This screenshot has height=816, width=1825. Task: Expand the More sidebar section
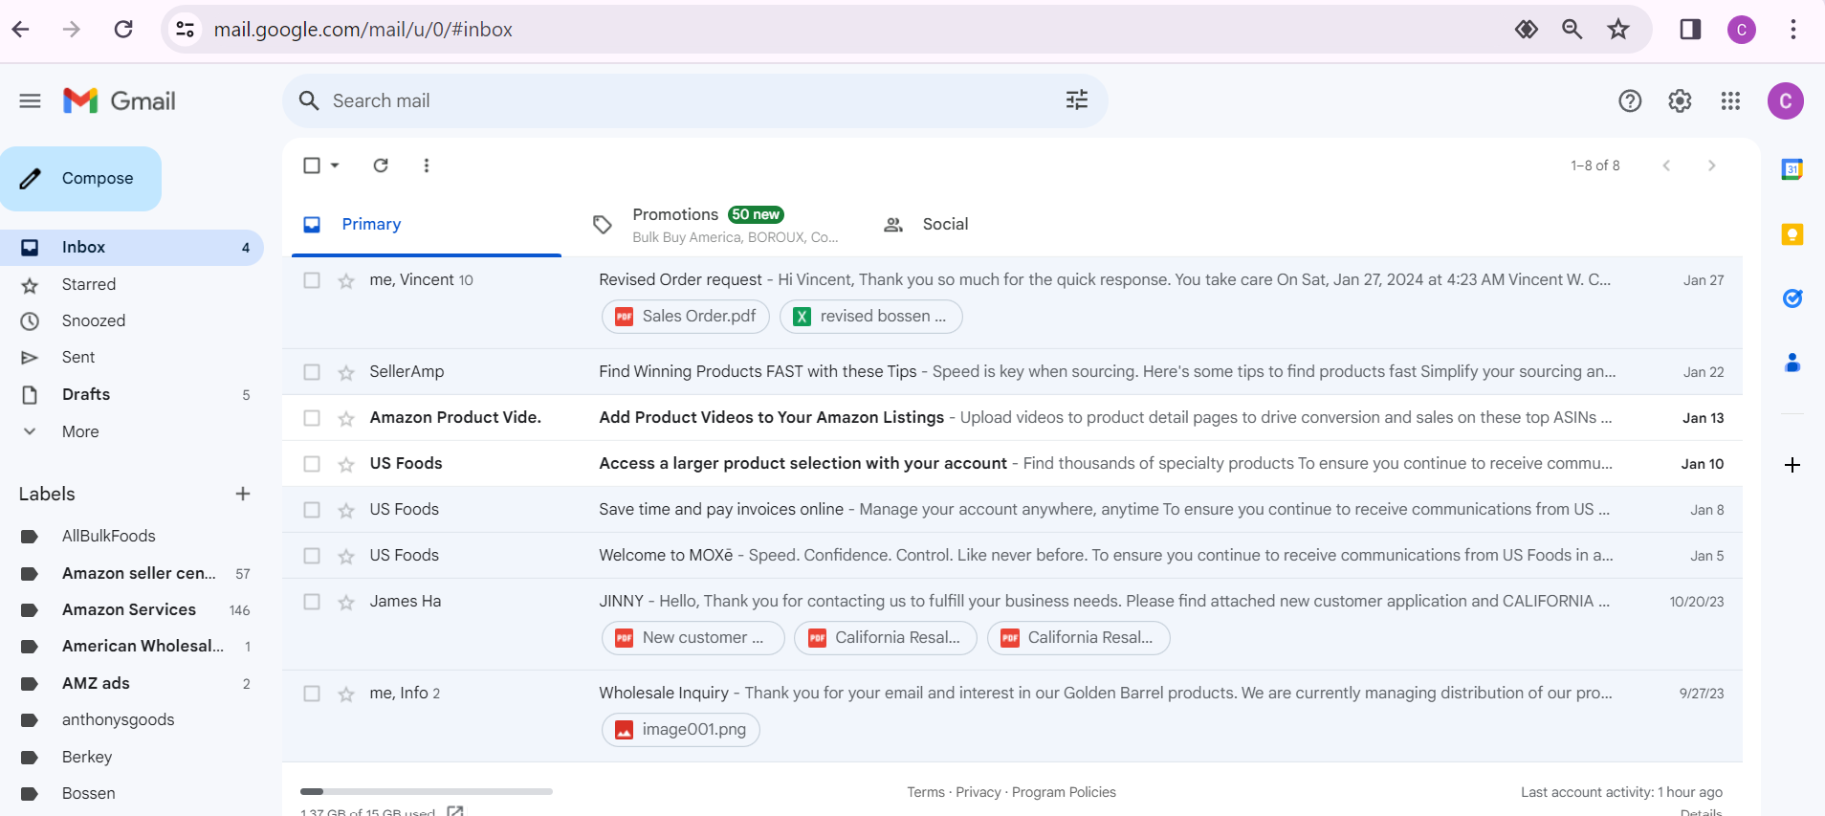(x=80, y=431)
